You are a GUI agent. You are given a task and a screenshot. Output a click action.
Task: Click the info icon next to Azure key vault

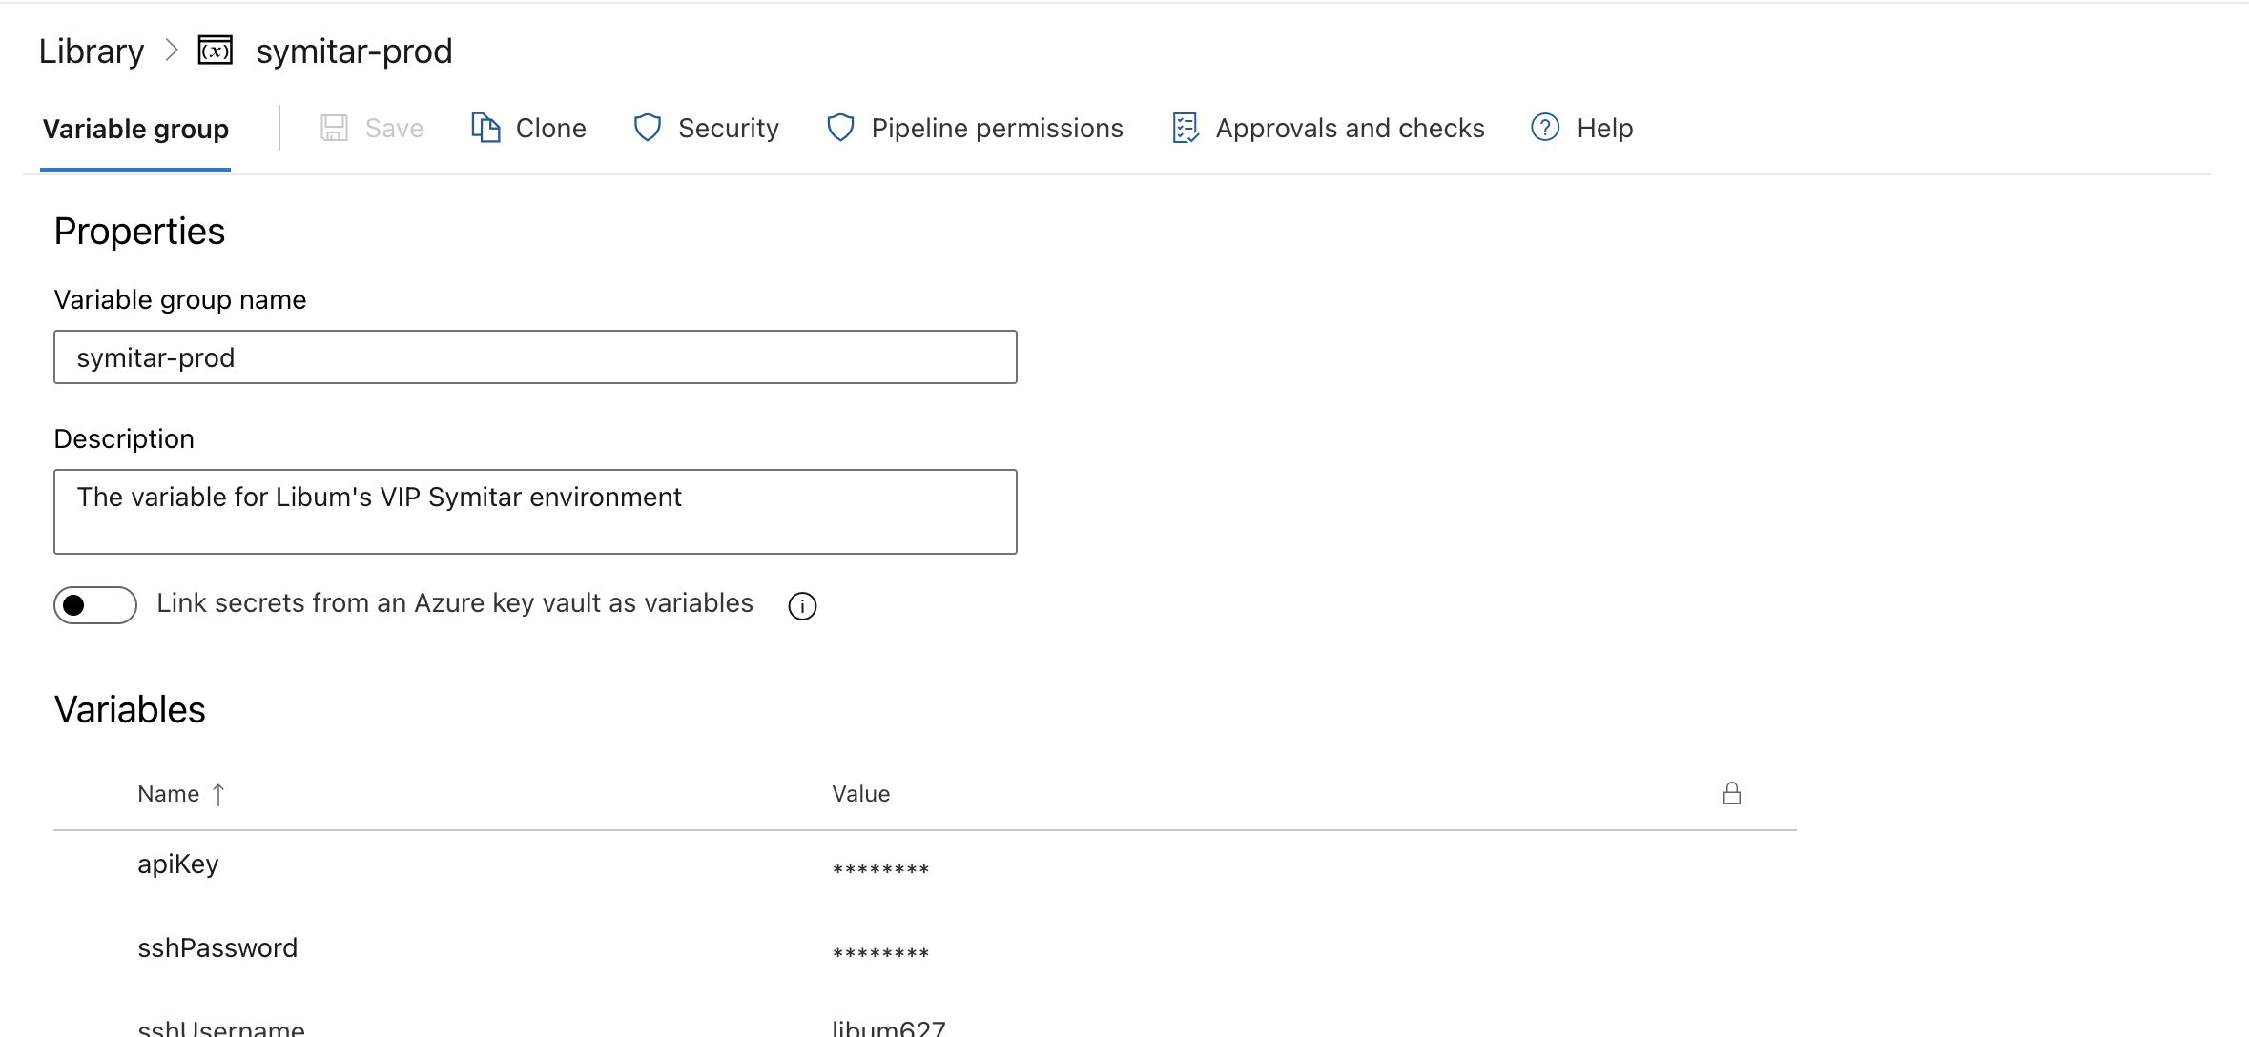tap(802, 605)
